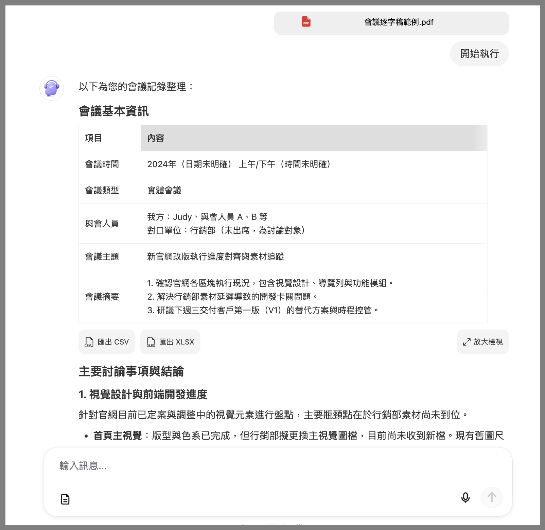Select the 內容 table column header
The image size is (545, 530).
(x=156, y=138)
